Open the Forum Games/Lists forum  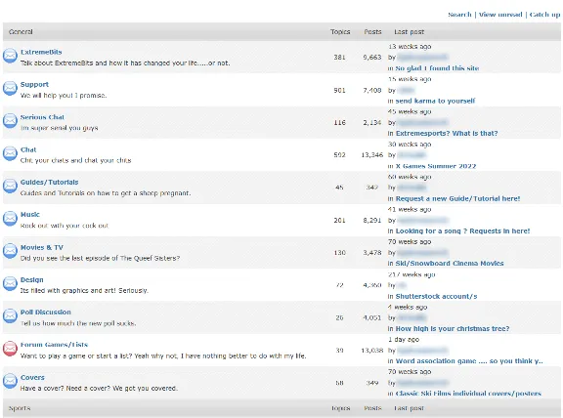coord(54,345)
